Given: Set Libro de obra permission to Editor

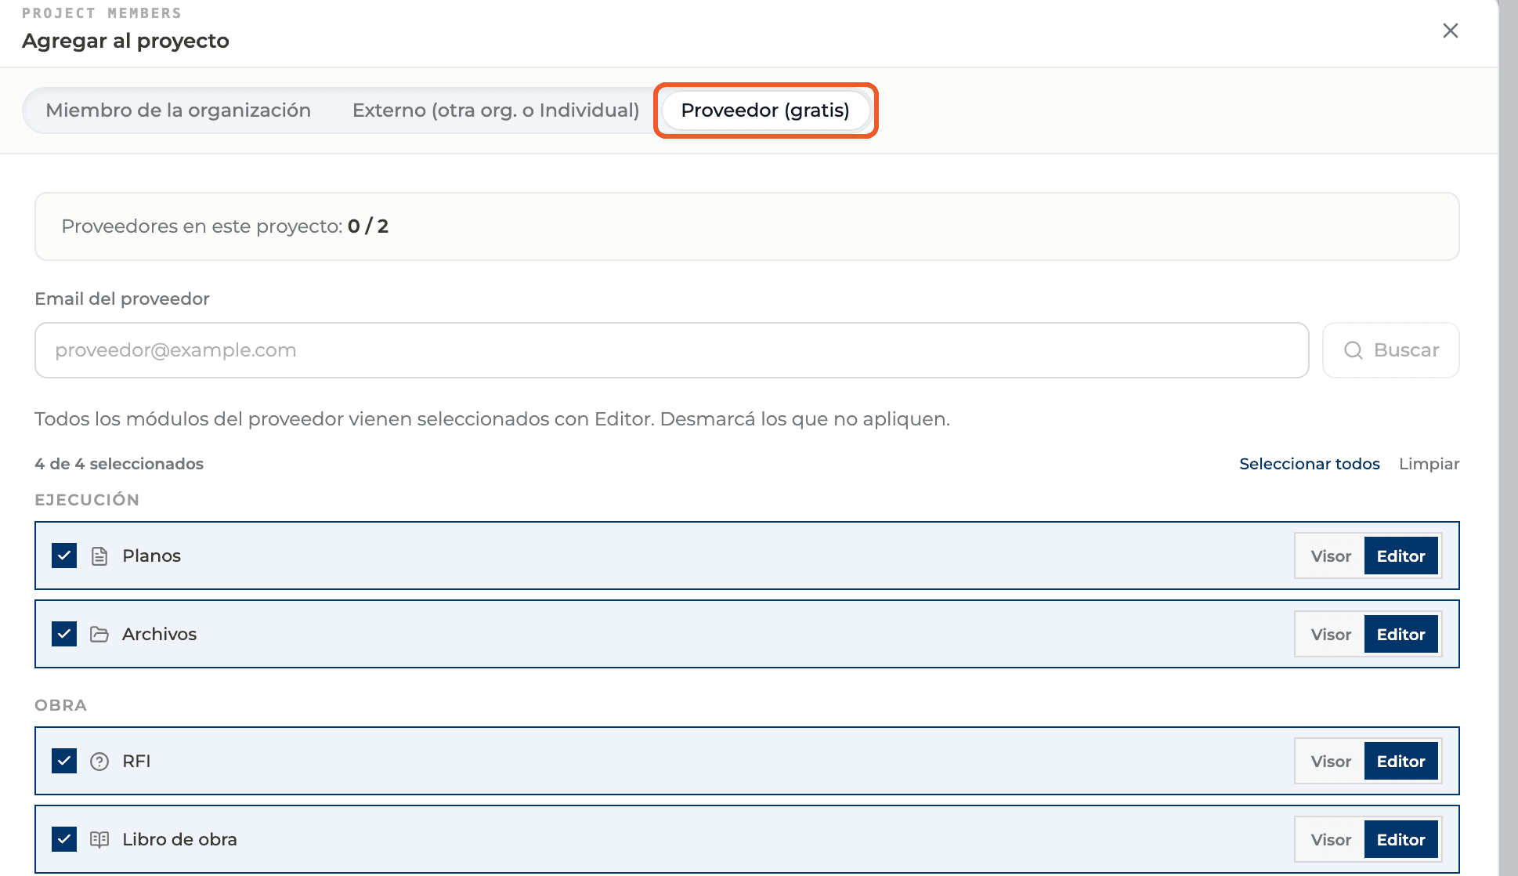Looking at the screenshot, I should pos(1401,840).
